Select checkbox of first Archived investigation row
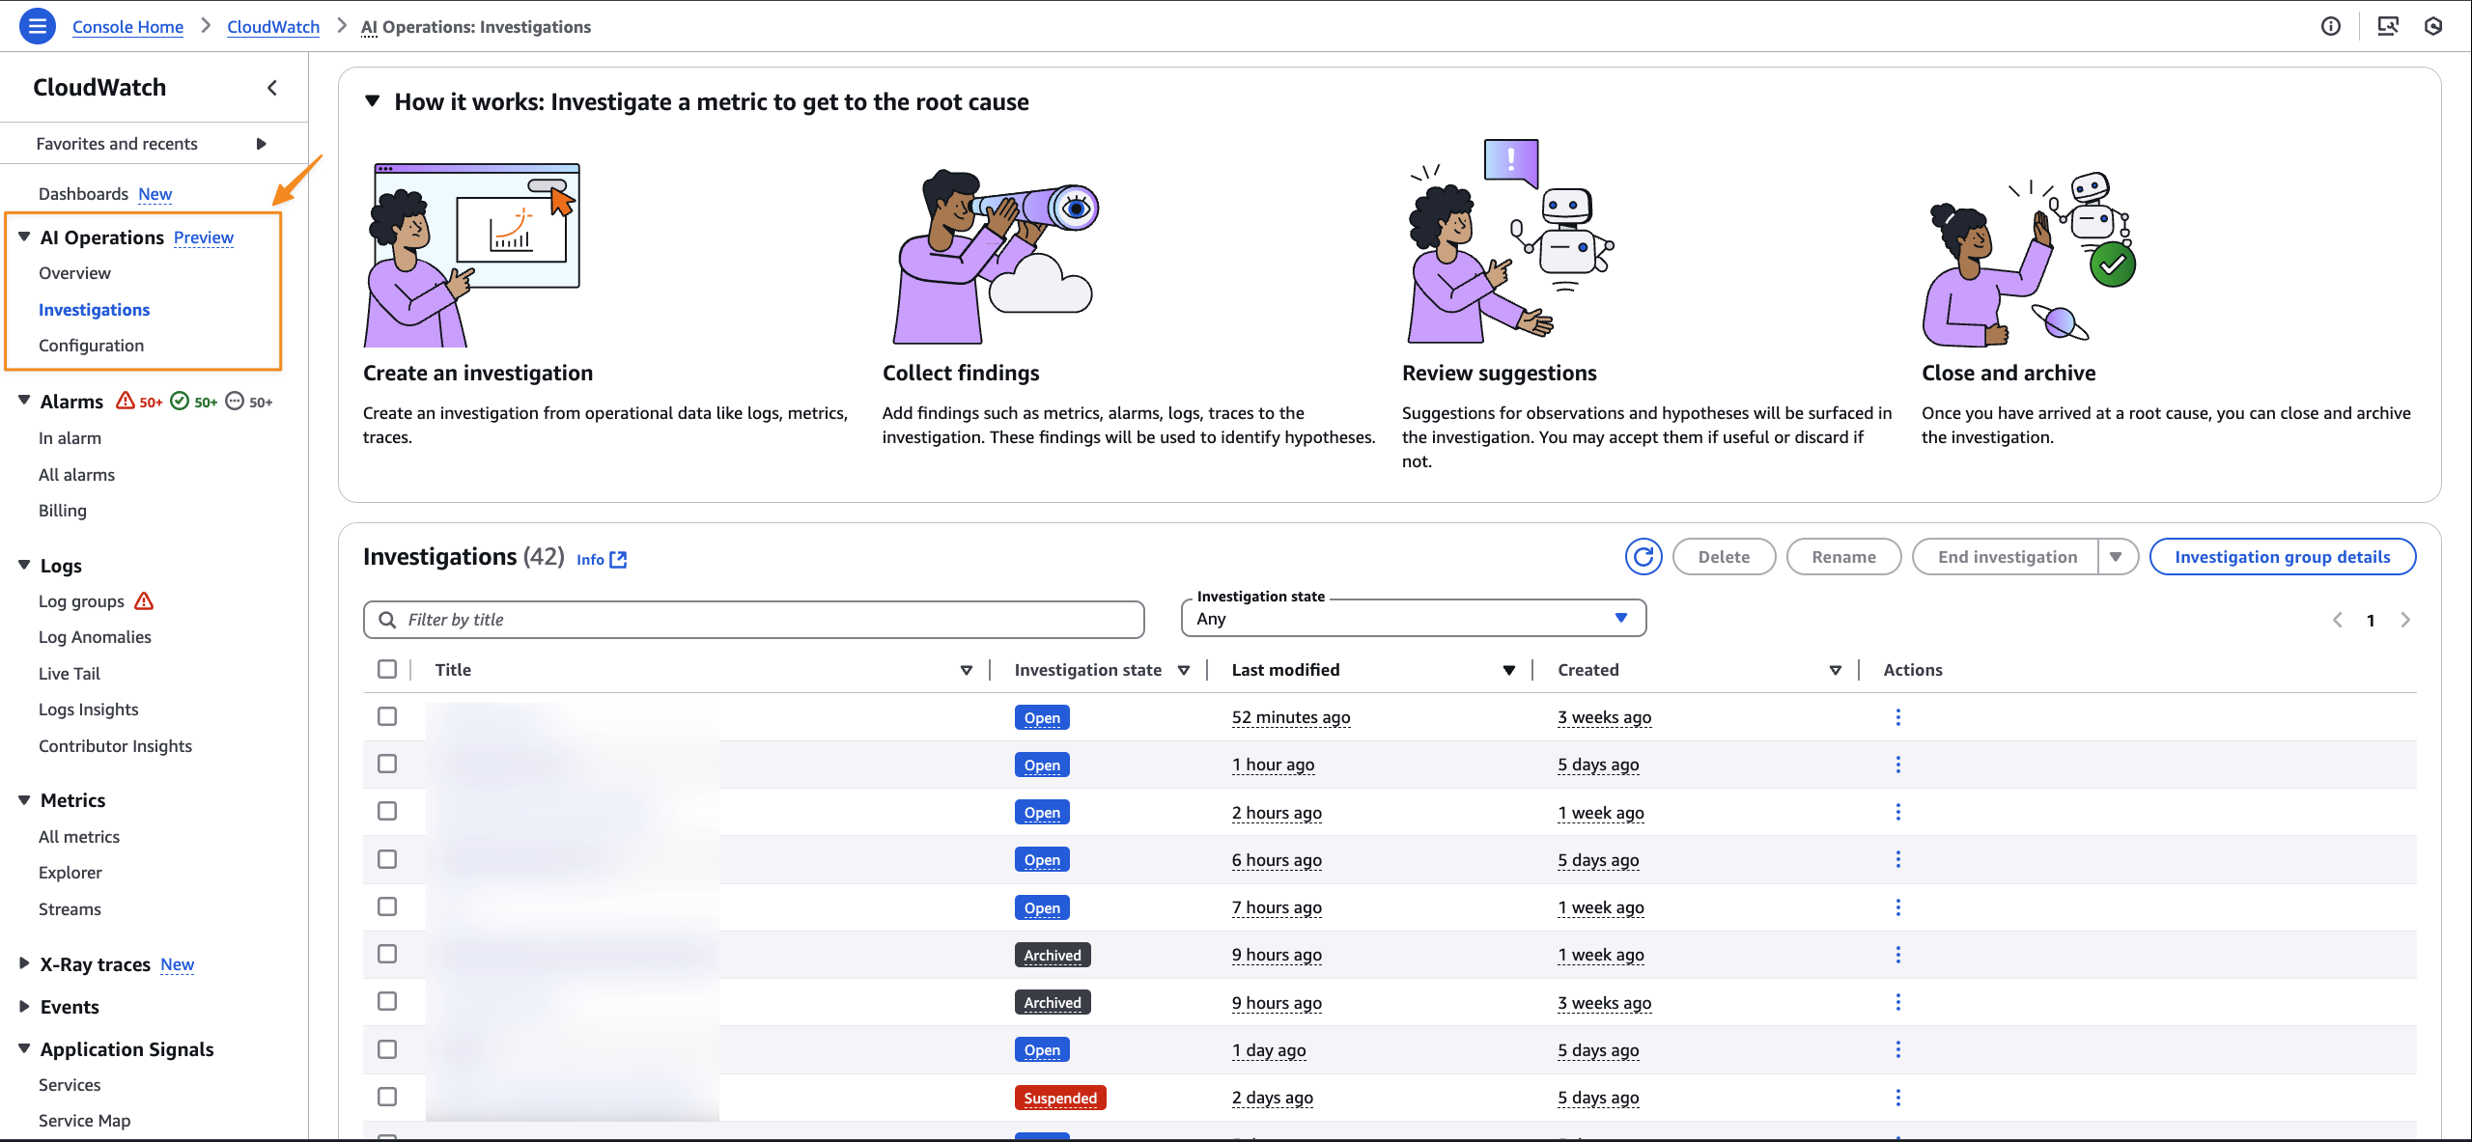Screen dimensions: 2472x1142 click(x=387, y=954)
